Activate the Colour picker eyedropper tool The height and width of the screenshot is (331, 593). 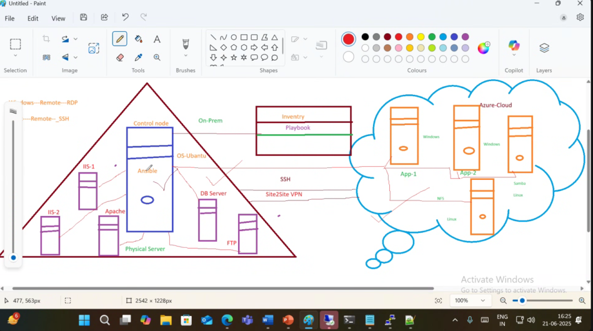click(138, 57)
